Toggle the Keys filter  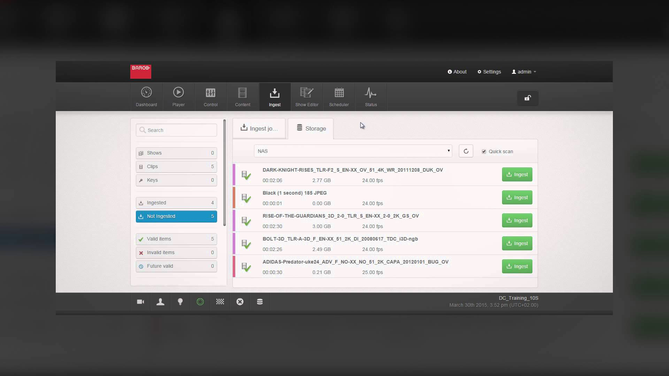tap(176, 180)
